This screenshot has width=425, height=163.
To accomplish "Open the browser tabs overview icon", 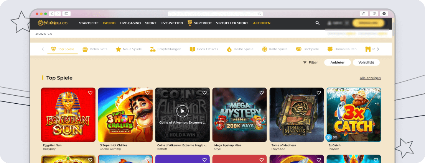I will pyautogui.click(x=374, y=13).
